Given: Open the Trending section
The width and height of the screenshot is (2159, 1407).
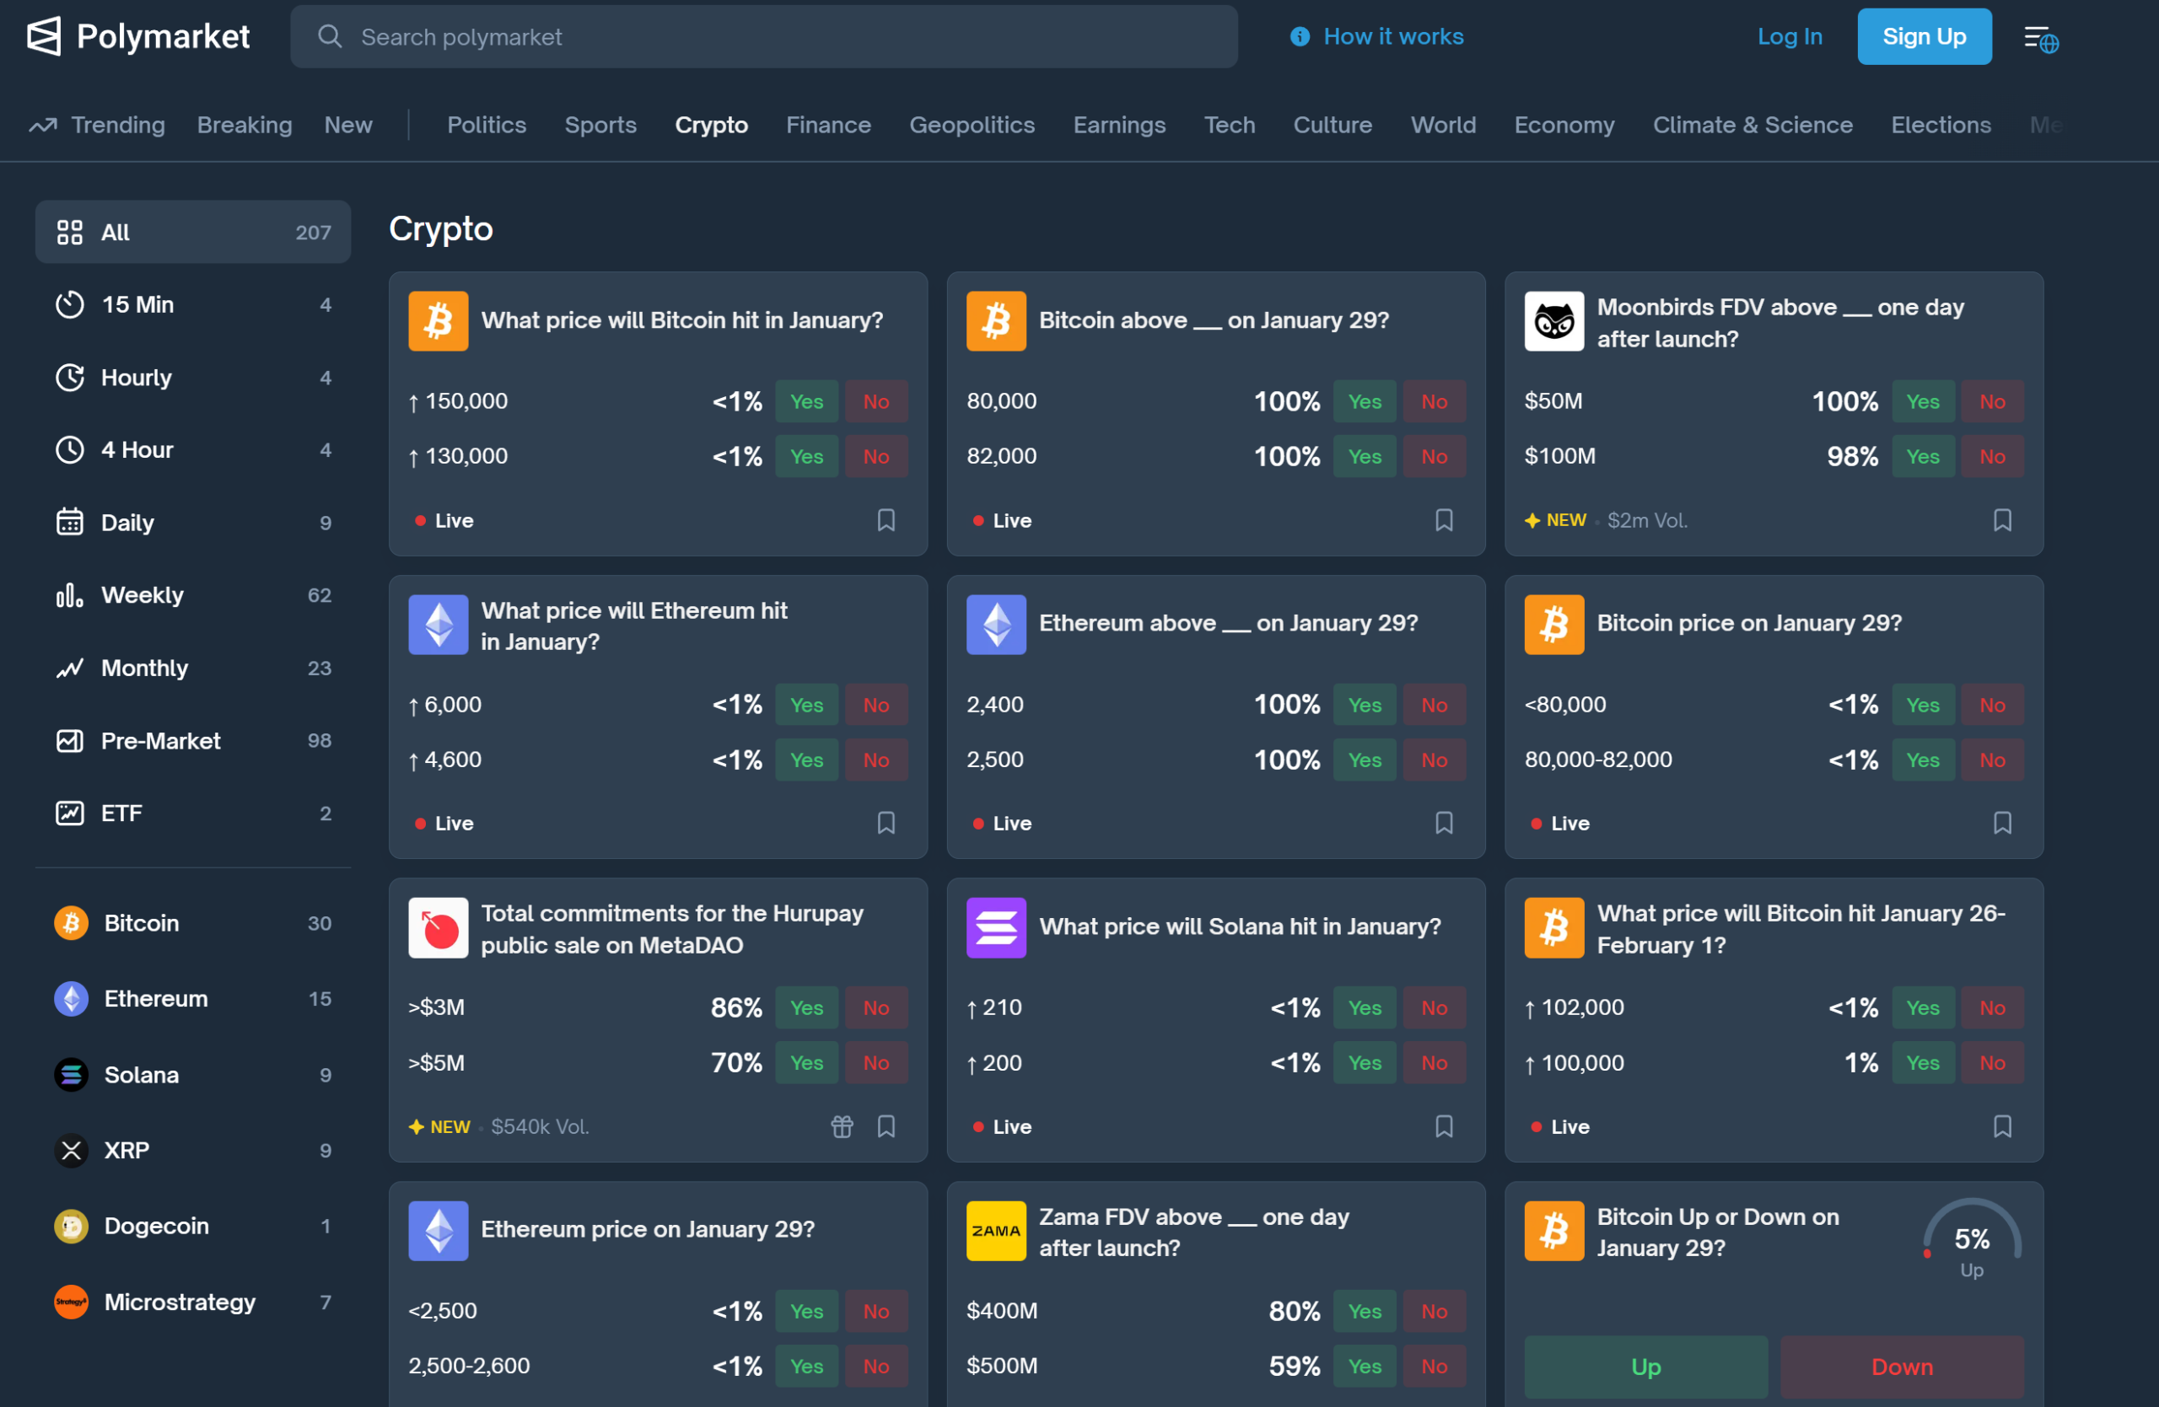Looking at the screenshot, I should click(x=117, y=124).
